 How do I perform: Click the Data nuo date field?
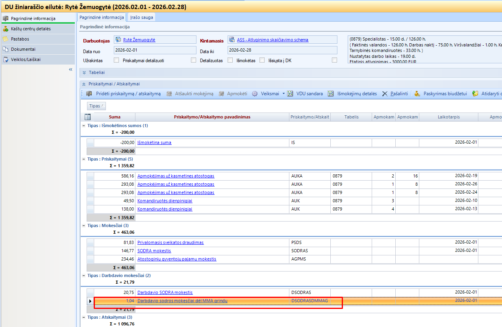pyautogui.click(x=154, y=50)
